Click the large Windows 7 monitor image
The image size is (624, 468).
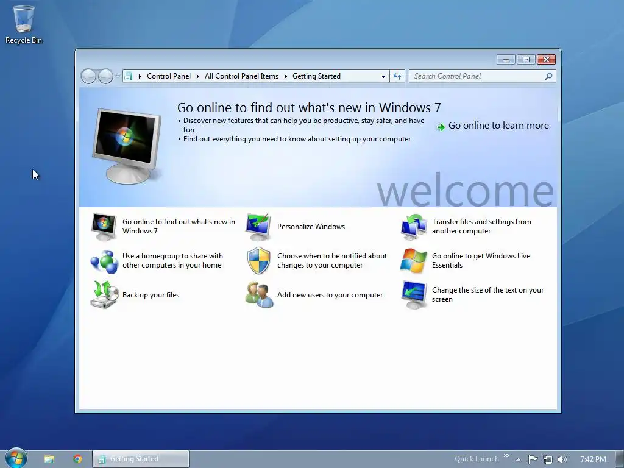127,146
